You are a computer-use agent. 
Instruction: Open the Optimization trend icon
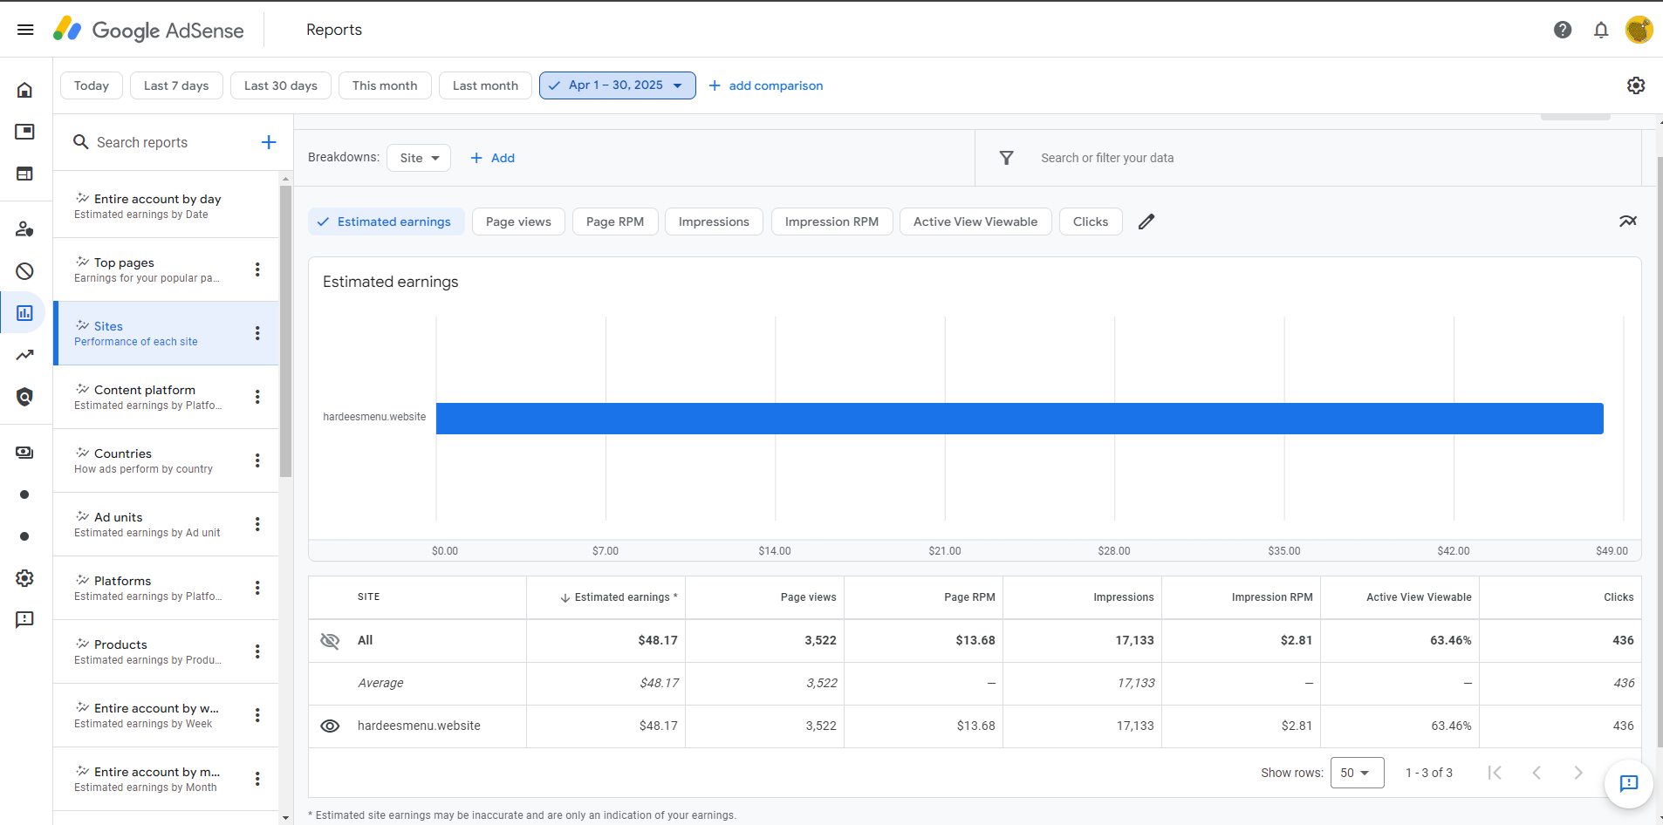24,355
